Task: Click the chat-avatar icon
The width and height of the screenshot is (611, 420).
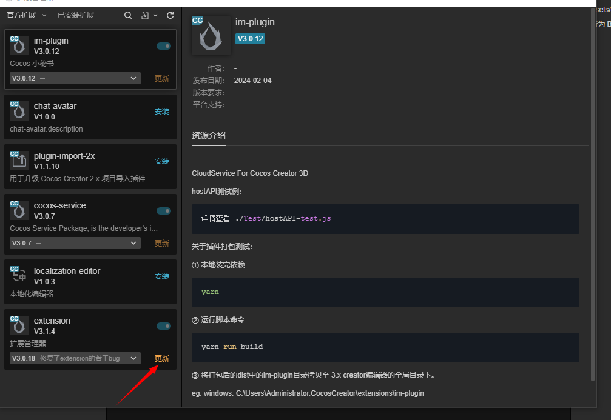Action: 19,110
